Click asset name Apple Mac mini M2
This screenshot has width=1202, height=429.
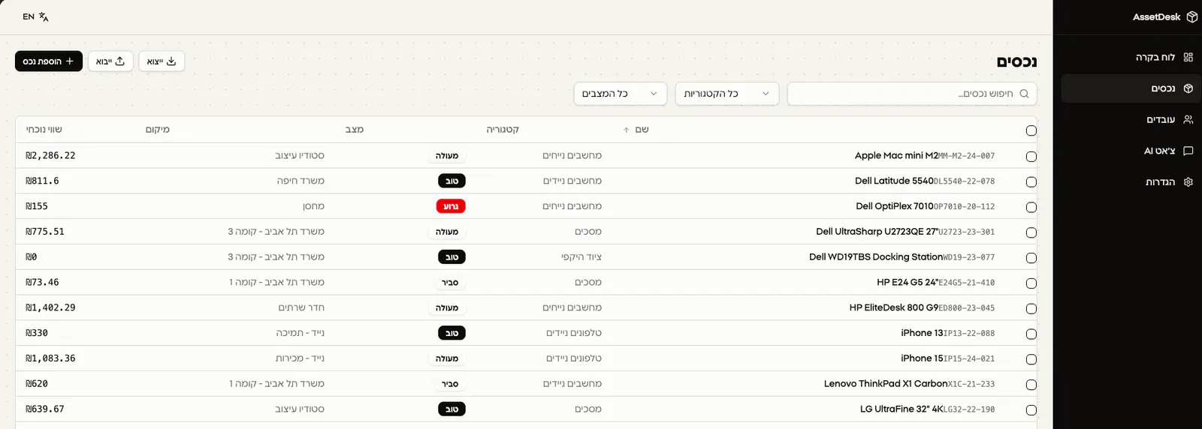pos(896,155)
